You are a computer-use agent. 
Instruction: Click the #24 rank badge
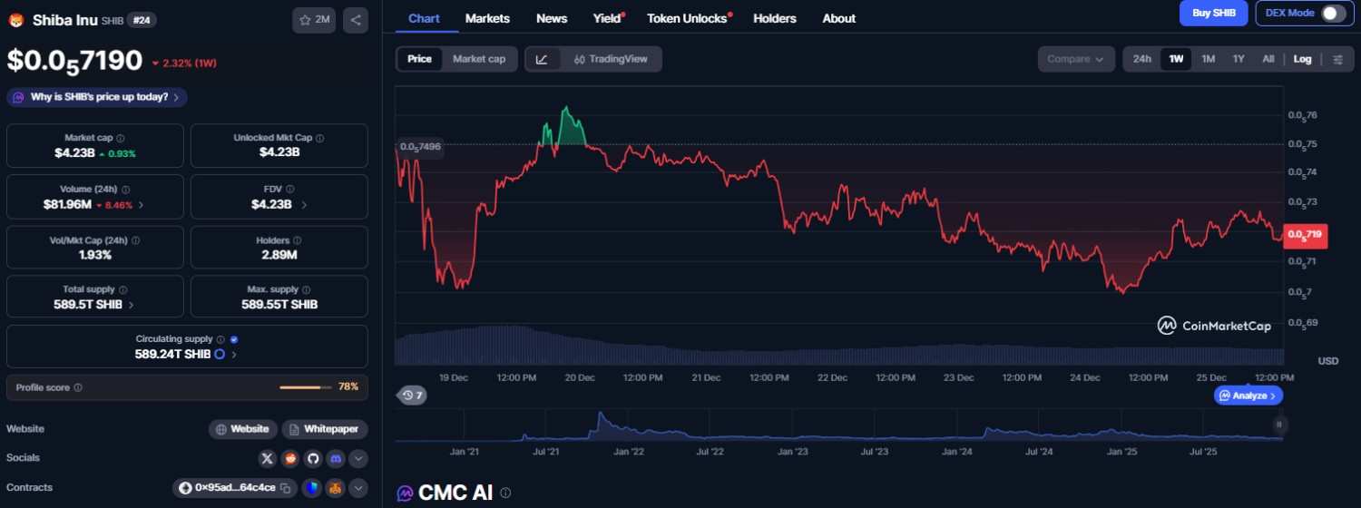(x=141, y=19)
